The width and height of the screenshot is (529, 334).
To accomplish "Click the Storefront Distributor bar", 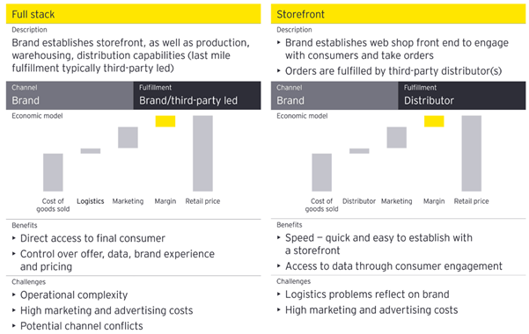I will point(359,151).
